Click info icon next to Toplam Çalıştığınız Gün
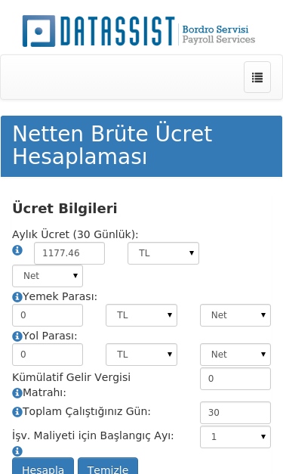Image resolution: width=283 pixels, height=474 pixels. (x=17, y=412)
